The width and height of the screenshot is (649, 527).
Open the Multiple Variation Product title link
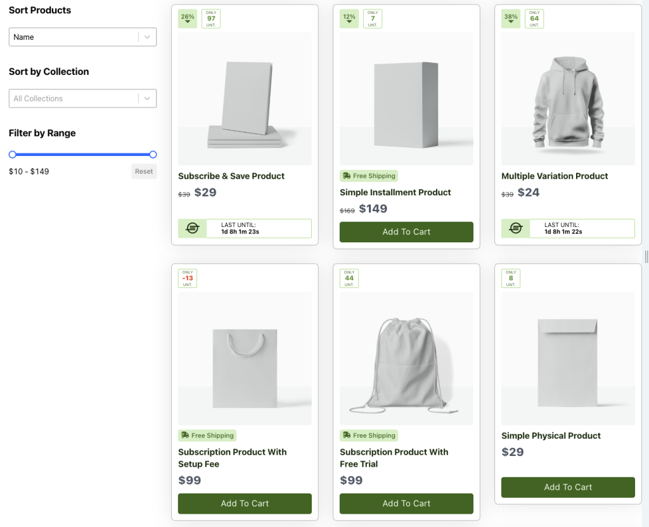(555, 176)
